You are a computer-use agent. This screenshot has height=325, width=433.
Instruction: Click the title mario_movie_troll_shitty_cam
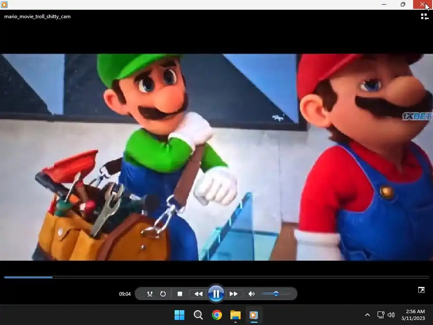click(x=37, y=17)
